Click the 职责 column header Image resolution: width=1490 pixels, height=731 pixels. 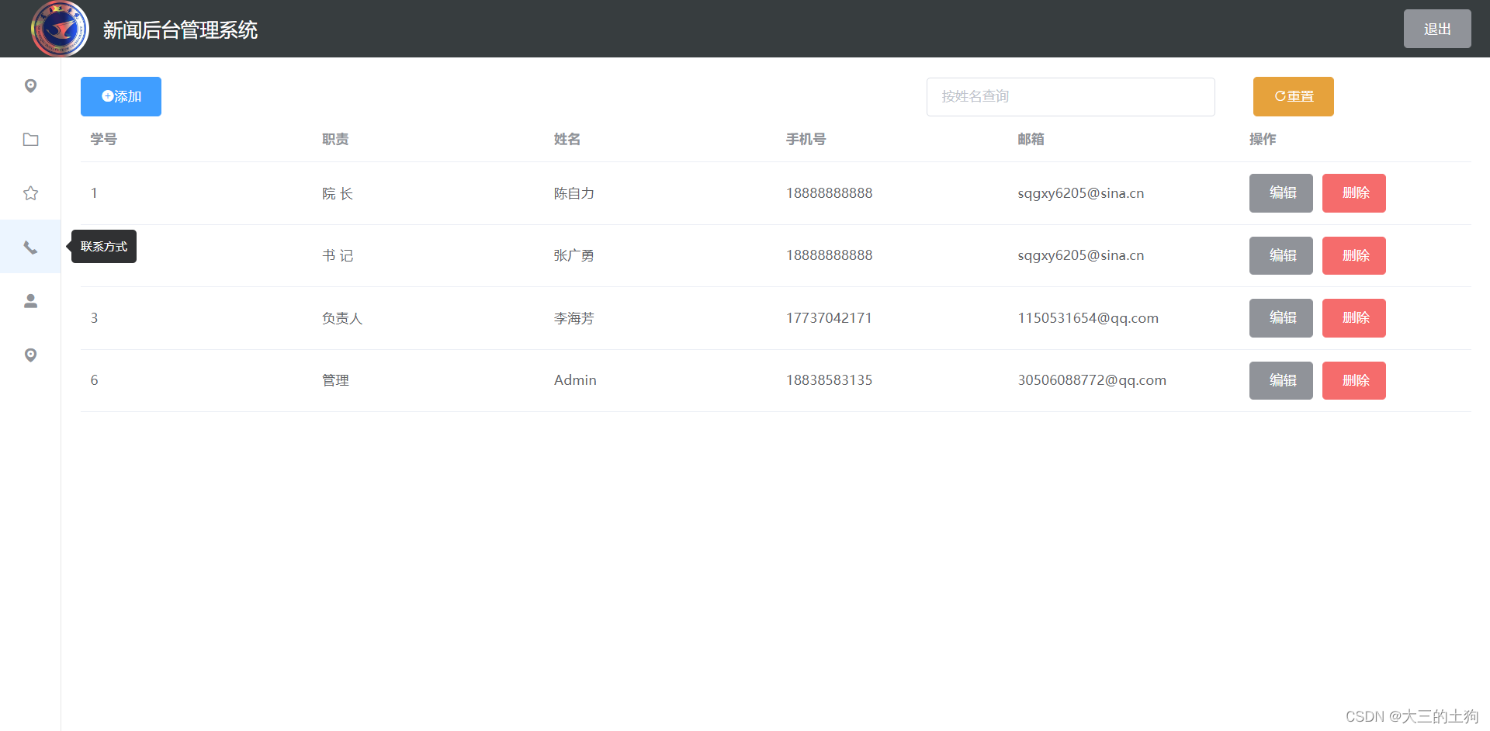coord(335,139)
